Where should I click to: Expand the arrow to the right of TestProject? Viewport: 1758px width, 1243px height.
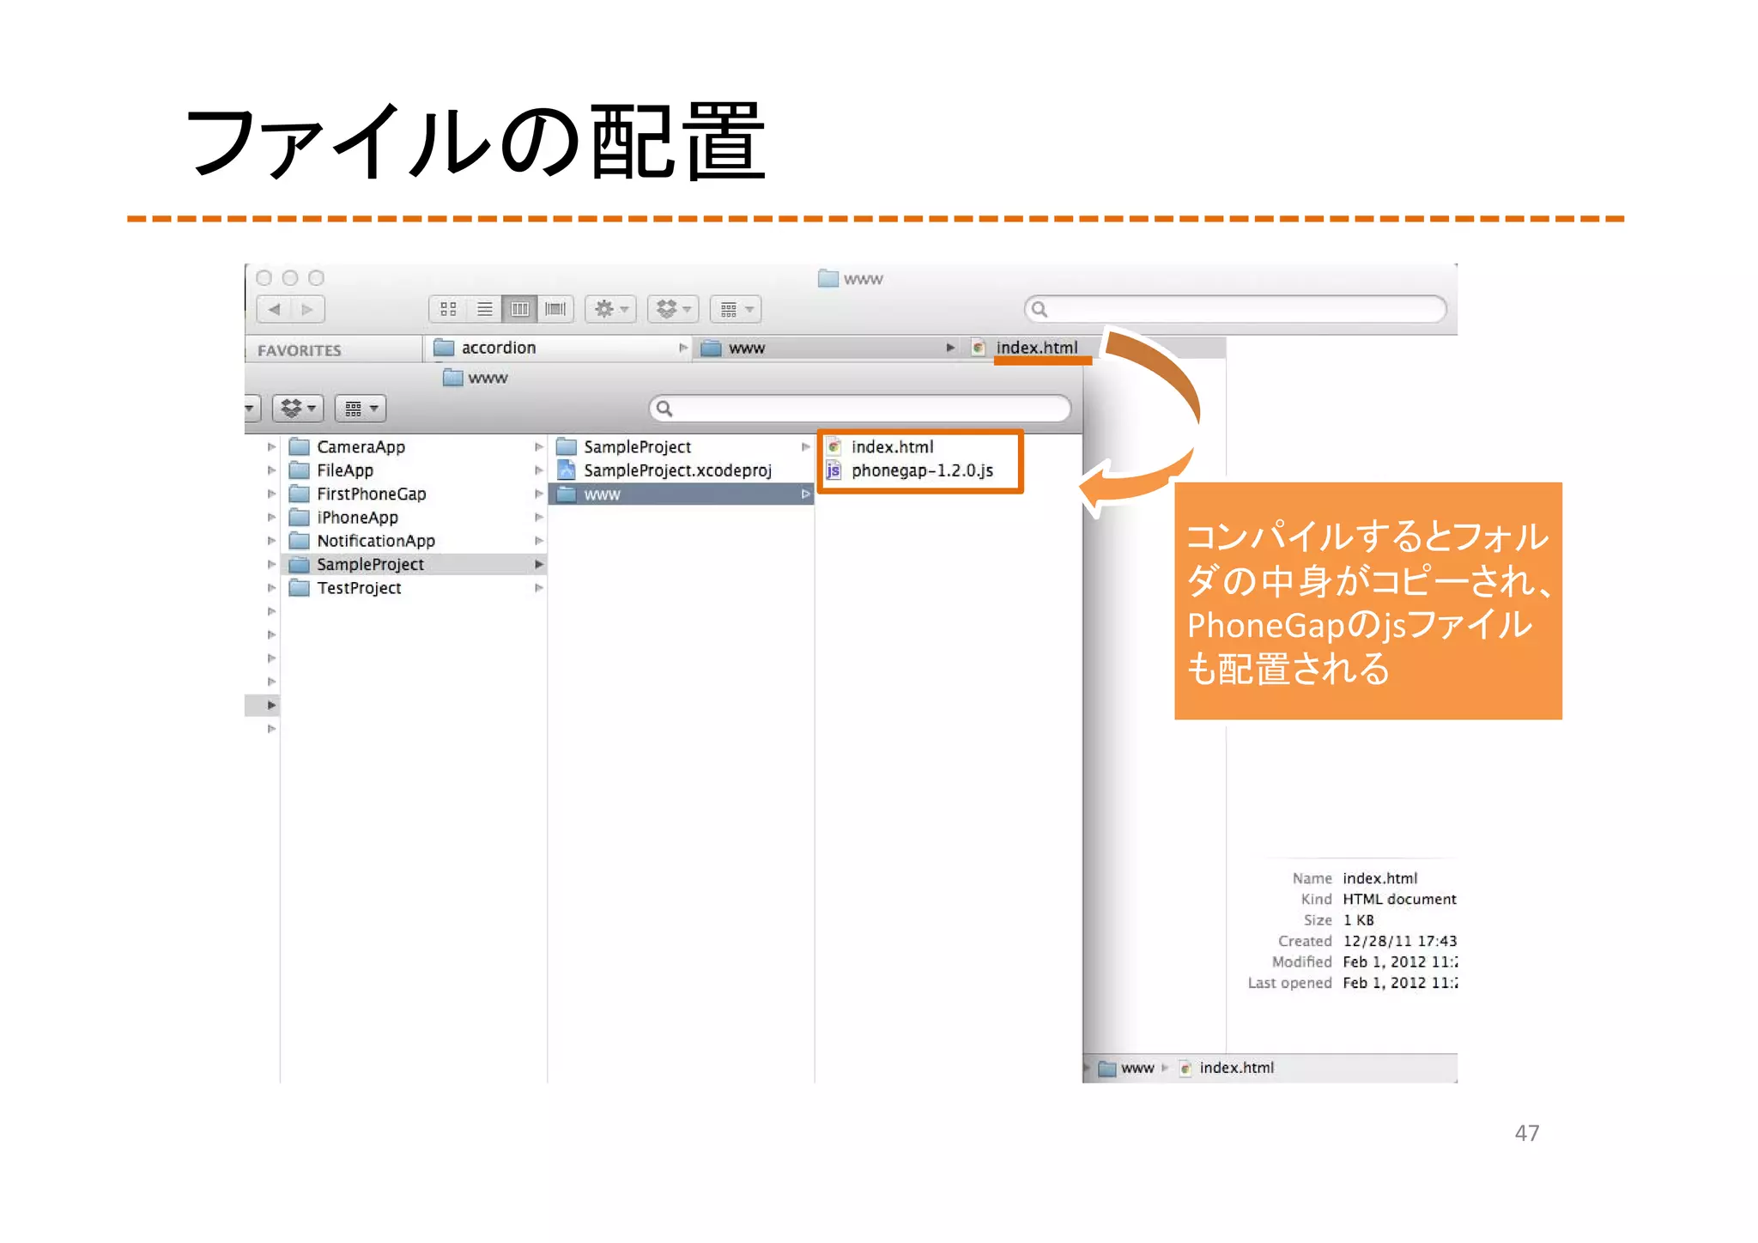(x=538, y=588)
